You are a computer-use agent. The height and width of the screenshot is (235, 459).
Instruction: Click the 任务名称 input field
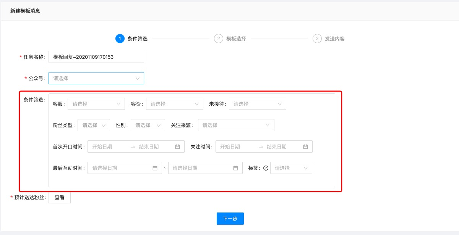tap(96, 56)
